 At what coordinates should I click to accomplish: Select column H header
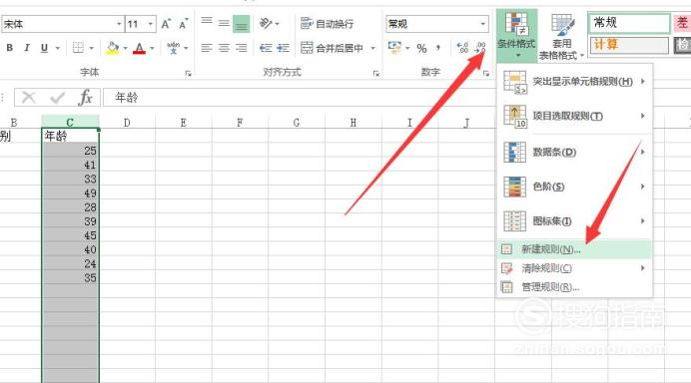tap(353, 122)
